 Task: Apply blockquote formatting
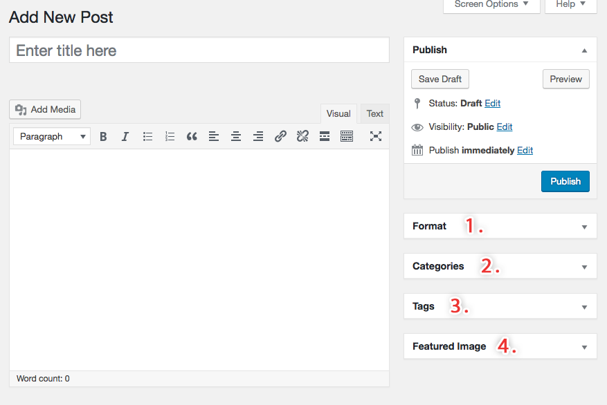(x=192, y=137)
